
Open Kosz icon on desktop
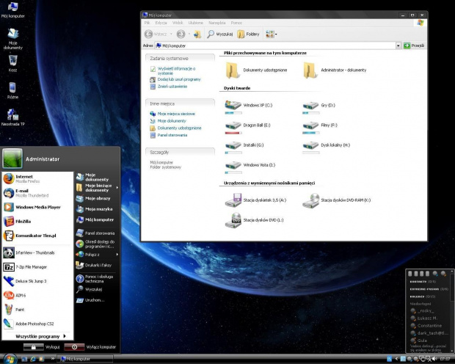point(12,63)
